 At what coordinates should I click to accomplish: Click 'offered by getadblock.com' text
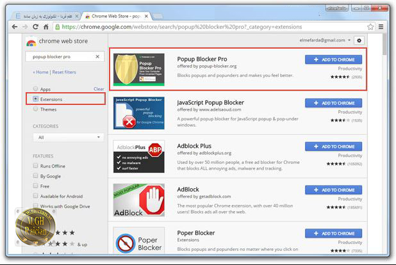pyautogui.click(x=204, y=197)
